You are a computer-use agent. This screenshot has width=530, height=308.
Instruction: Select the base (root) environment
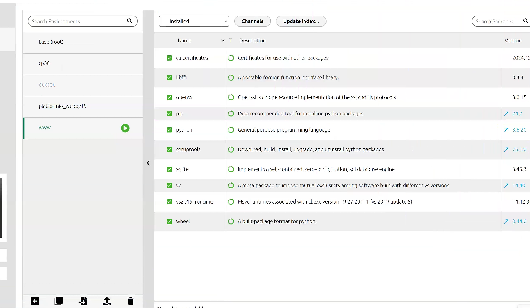pyautogui.click(x=51, y=42)
